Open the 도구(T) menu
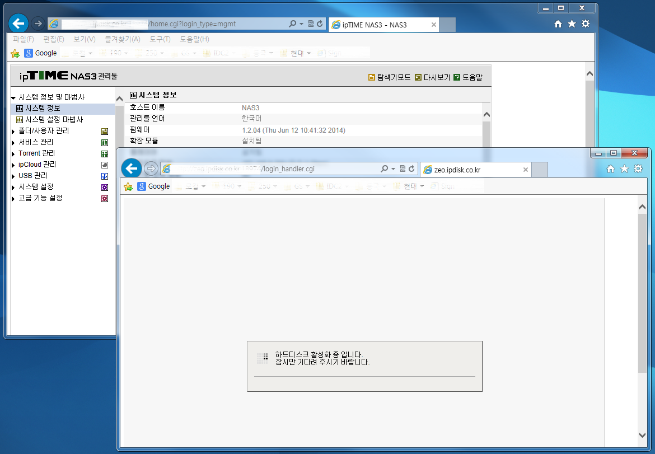Image resolution: width=655 pixels, height=454 pixels. [x=160, y=39]
